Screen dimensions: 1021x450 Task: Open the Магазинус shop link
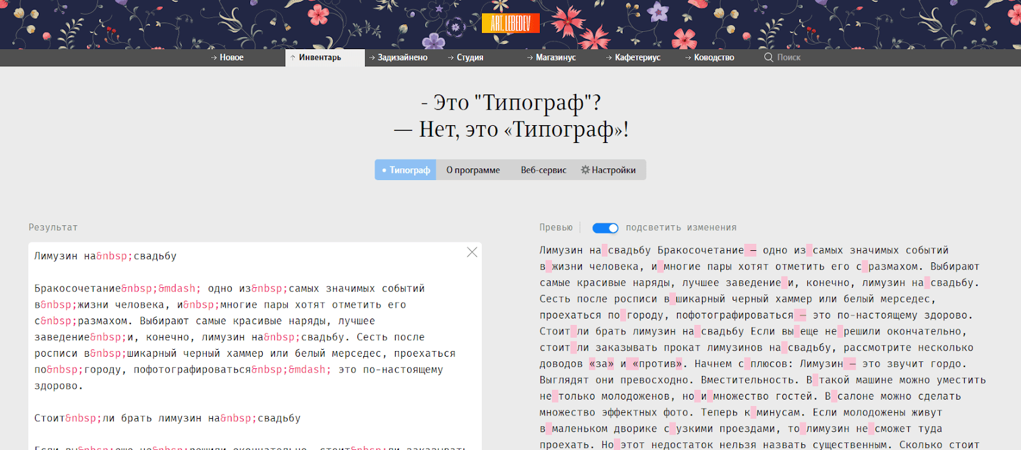(556, 57)
